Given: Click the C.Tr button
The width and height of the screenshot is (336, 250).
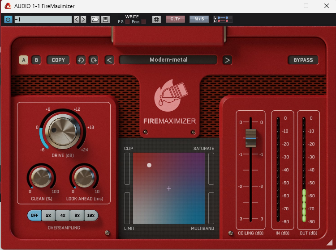Looking at the screenshot, I should pyautogui.click(x=175, y=19).
